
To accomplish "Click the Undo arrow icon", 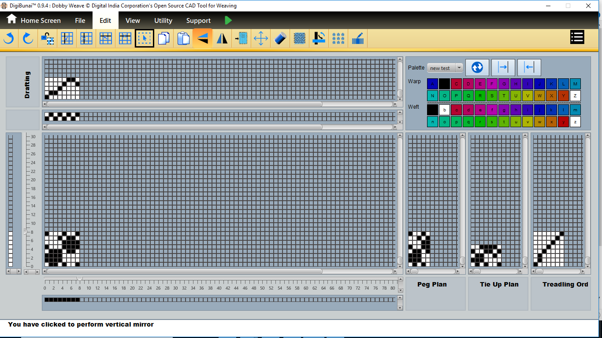I will pos(8,39).
